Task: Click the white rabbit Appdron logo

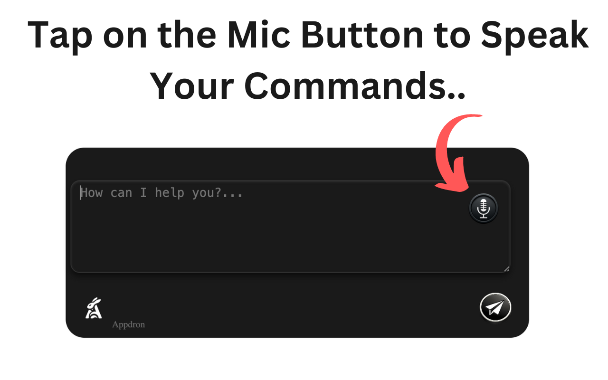Action: click(94, 308)
